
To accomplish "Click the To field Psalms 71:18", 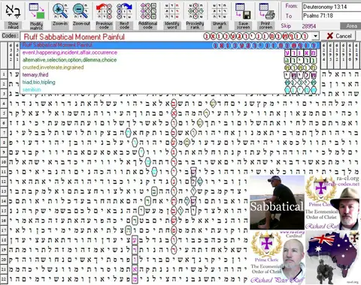I will point(332,16).
